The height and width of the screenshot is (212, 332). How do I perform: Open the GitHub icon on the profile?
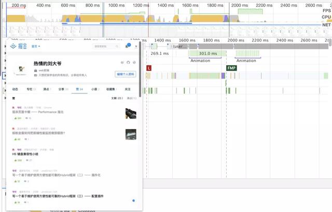pyautogui.click(x=128, y=62)
